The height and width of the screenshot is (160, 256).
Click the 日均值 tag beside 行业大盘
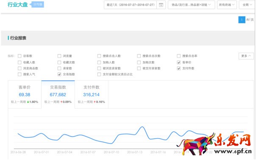tap(38, 4)
